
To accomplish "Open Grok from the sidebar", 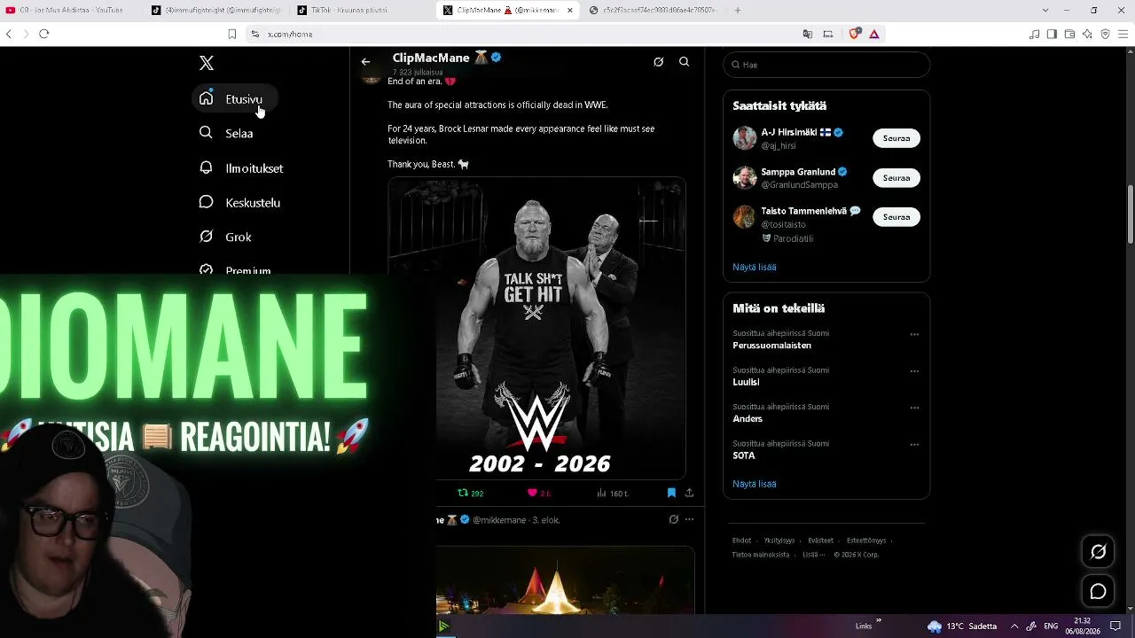I will pos(226,237).
